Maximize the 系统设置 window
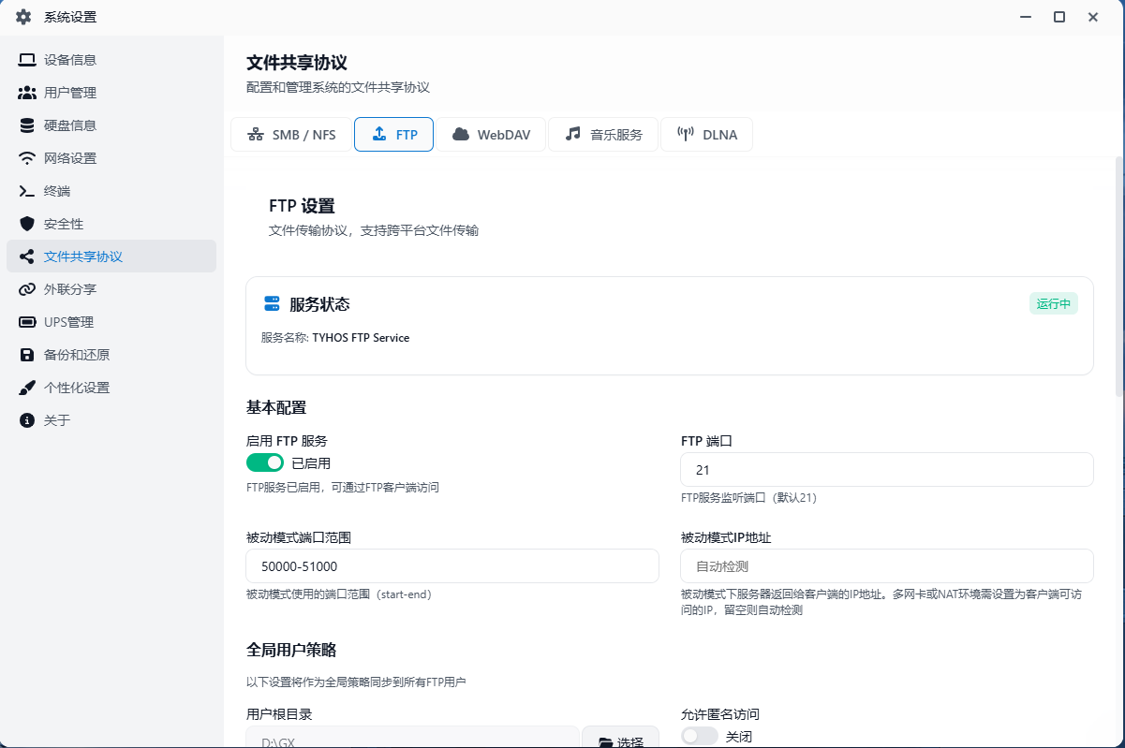 coord(1059,17)
